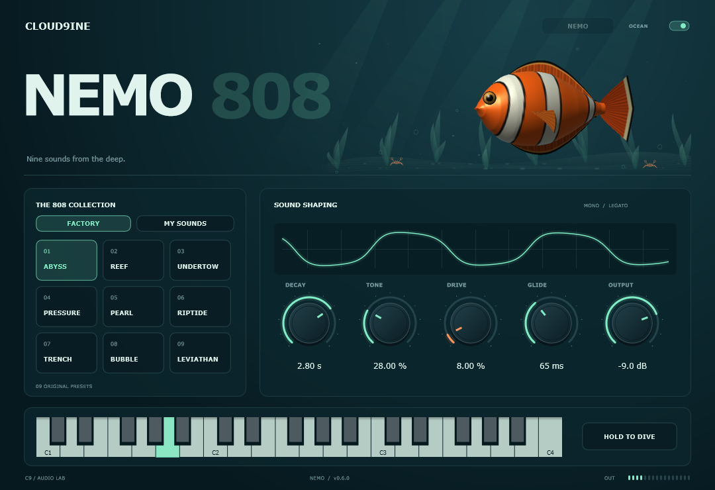The height and width of the screenshot is (490, 715).
Task: Play the C3 piano key
Action: tap(383, 450)
